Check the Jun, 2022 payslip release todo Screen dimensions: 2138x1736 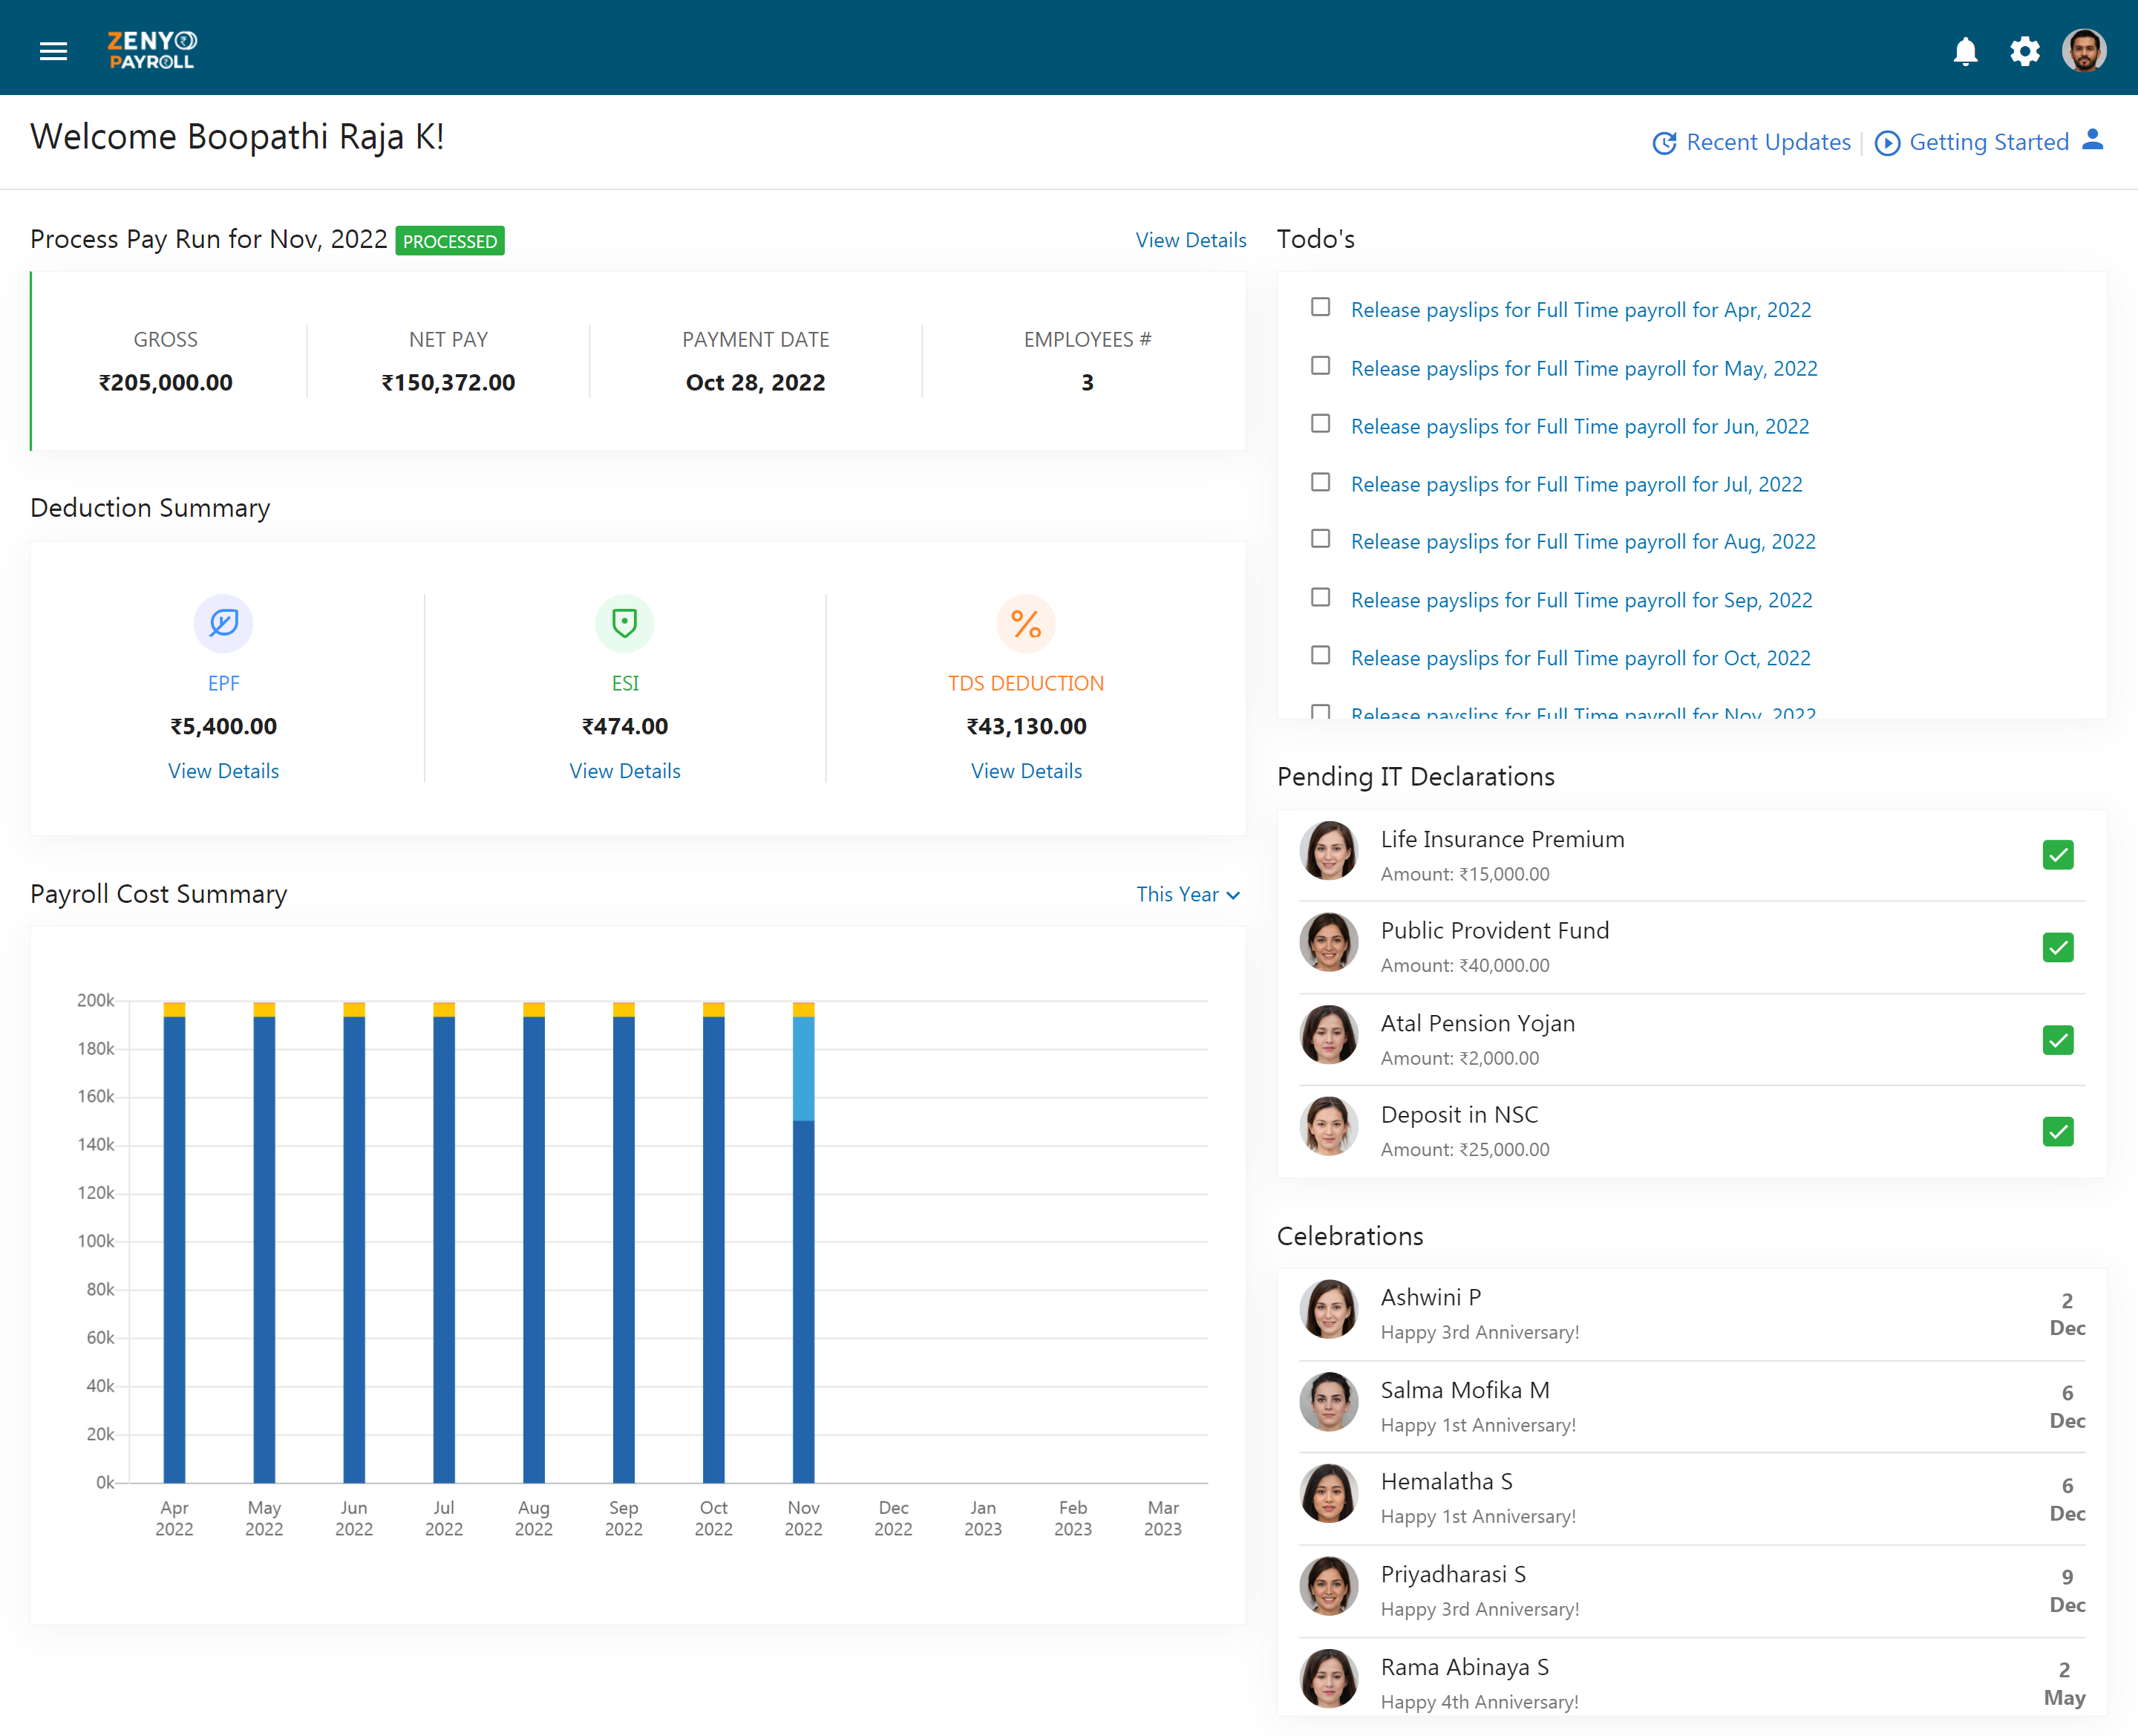click(1321, 424)
